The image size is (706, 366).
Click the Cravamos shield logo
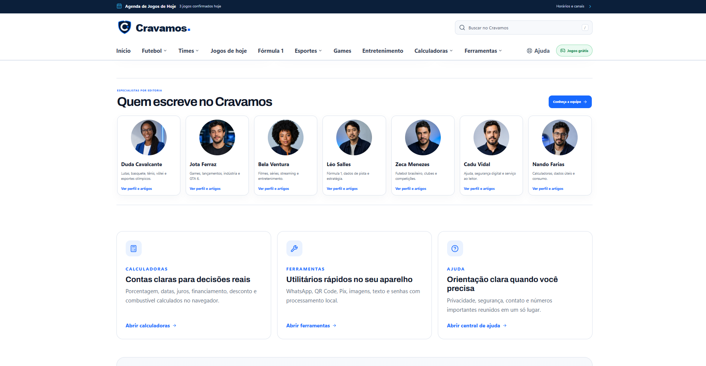[x=125, y=27]
